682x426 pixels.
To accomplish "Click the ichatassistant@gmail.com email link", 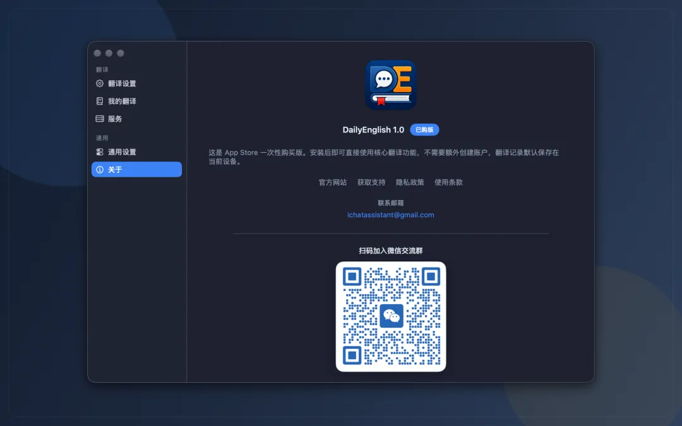I will point(391,215).
